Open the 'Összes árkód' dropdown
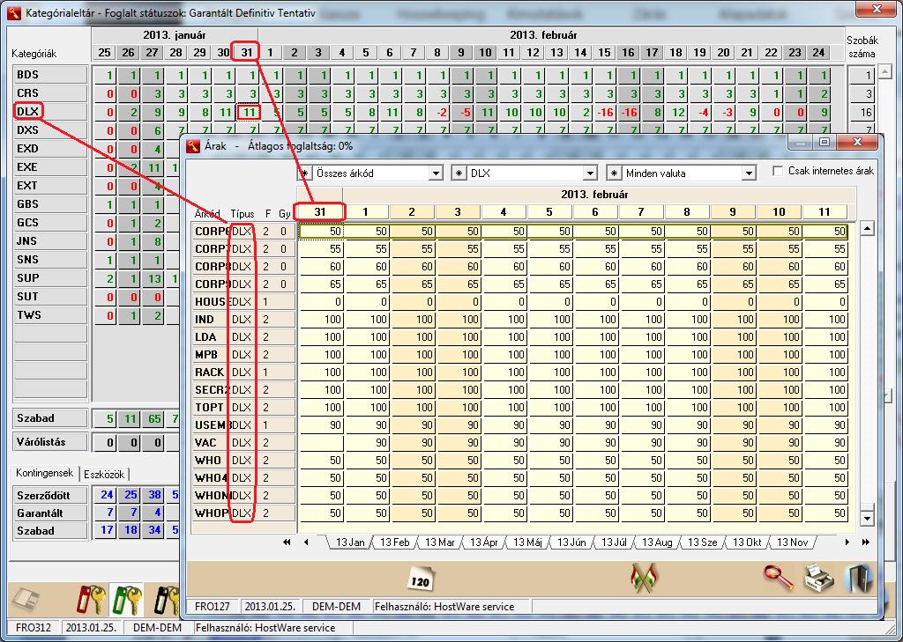This screenshot has width=903, height=642. pyautogui.click(x=436, y=173)
